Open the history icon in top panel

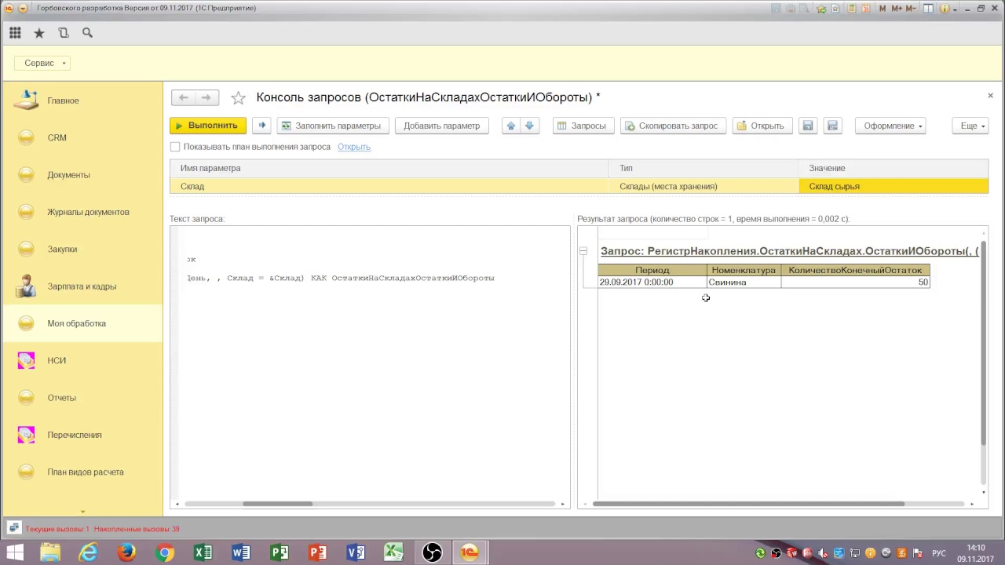[64, 33]
